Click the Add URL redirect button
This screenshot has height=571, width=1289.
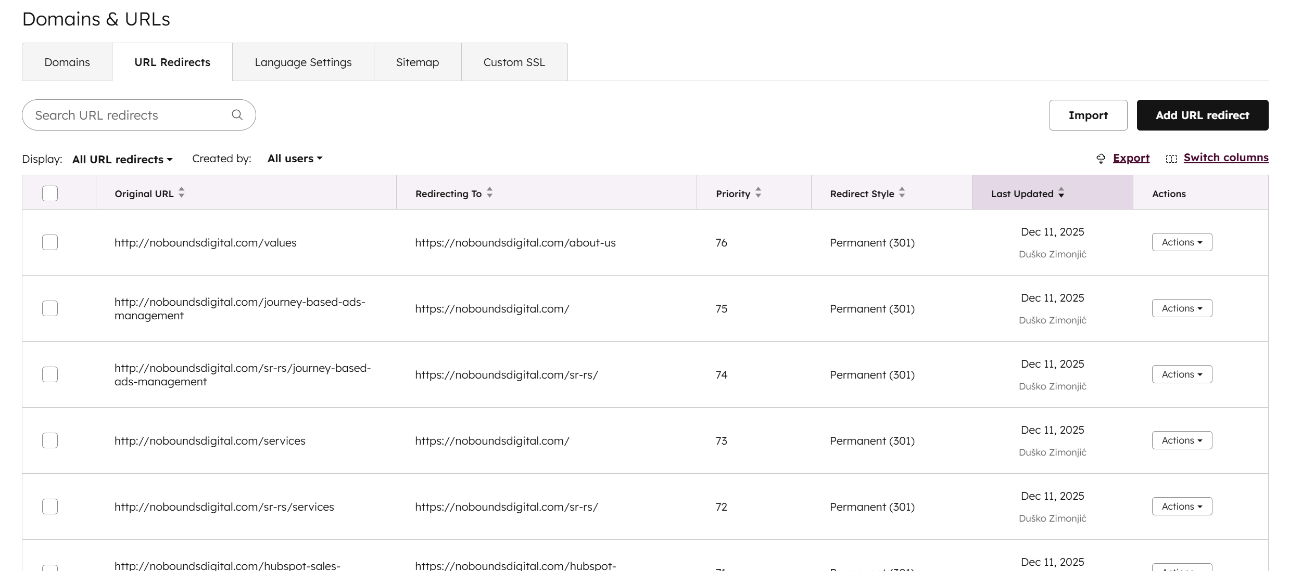click(x=1203, y=115)
